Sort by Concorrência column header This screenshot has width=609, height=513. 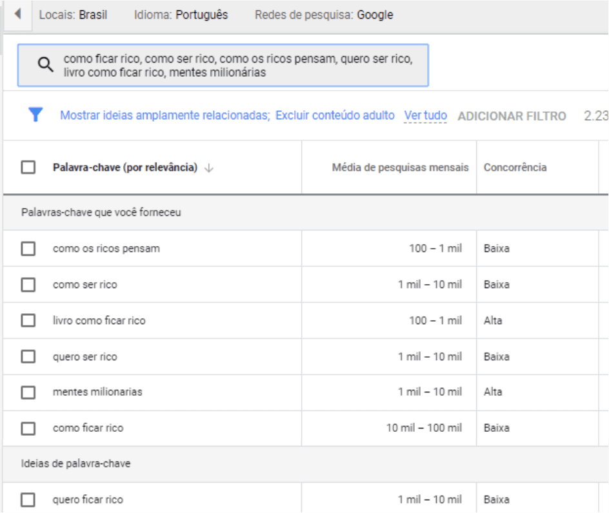point(515,168)
